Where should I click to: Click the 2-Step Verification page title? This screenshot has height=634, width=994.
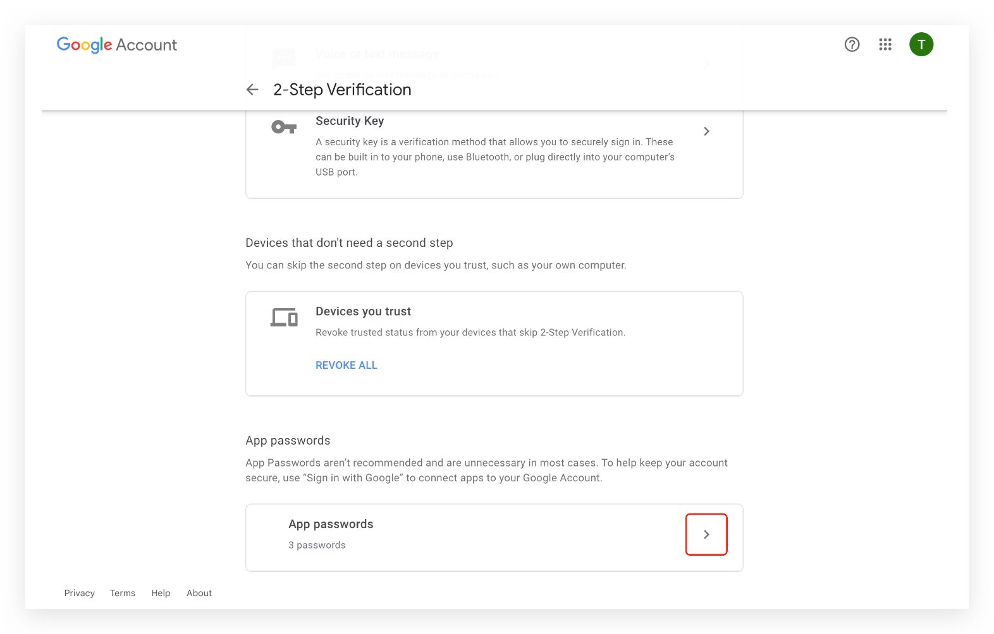[x=342, y=90]
